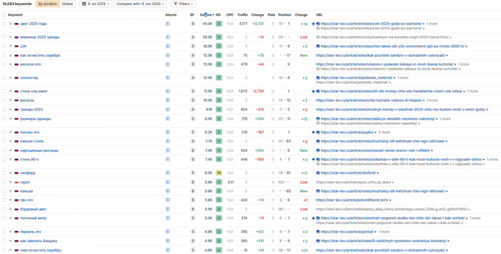This screenshot has width=501, height=254.
Task: Click the plus icon beside как завязать бандану
Action: tap(10, 241)
